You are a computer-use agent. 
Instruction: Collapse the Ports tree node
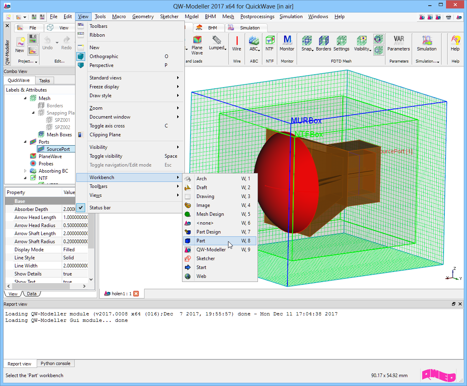pyautogui.click(x=25, y=142)
